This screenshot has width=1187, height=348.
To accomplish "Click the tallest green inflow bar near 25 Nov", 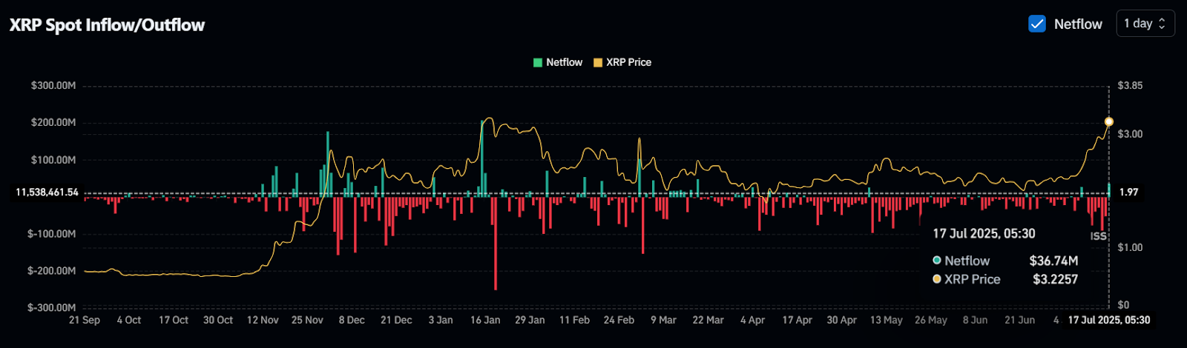I will tap(327, 164).
